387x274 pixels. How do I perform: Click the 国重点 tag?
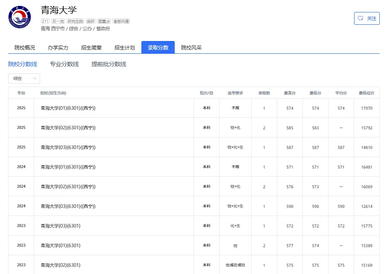(104, 21)
